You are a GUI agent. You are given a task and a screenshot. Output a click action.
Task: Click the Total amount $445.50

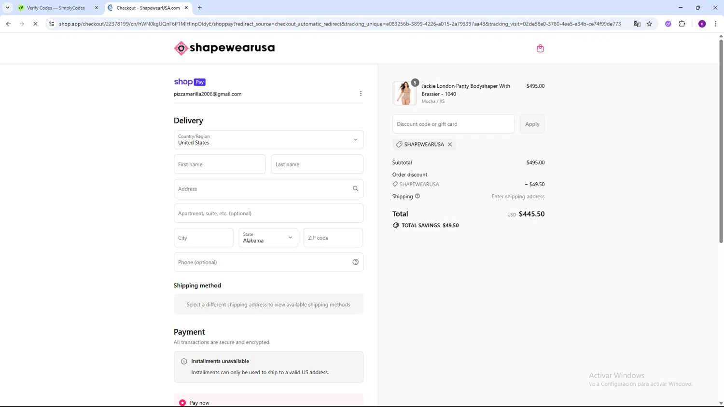point(531,214)
